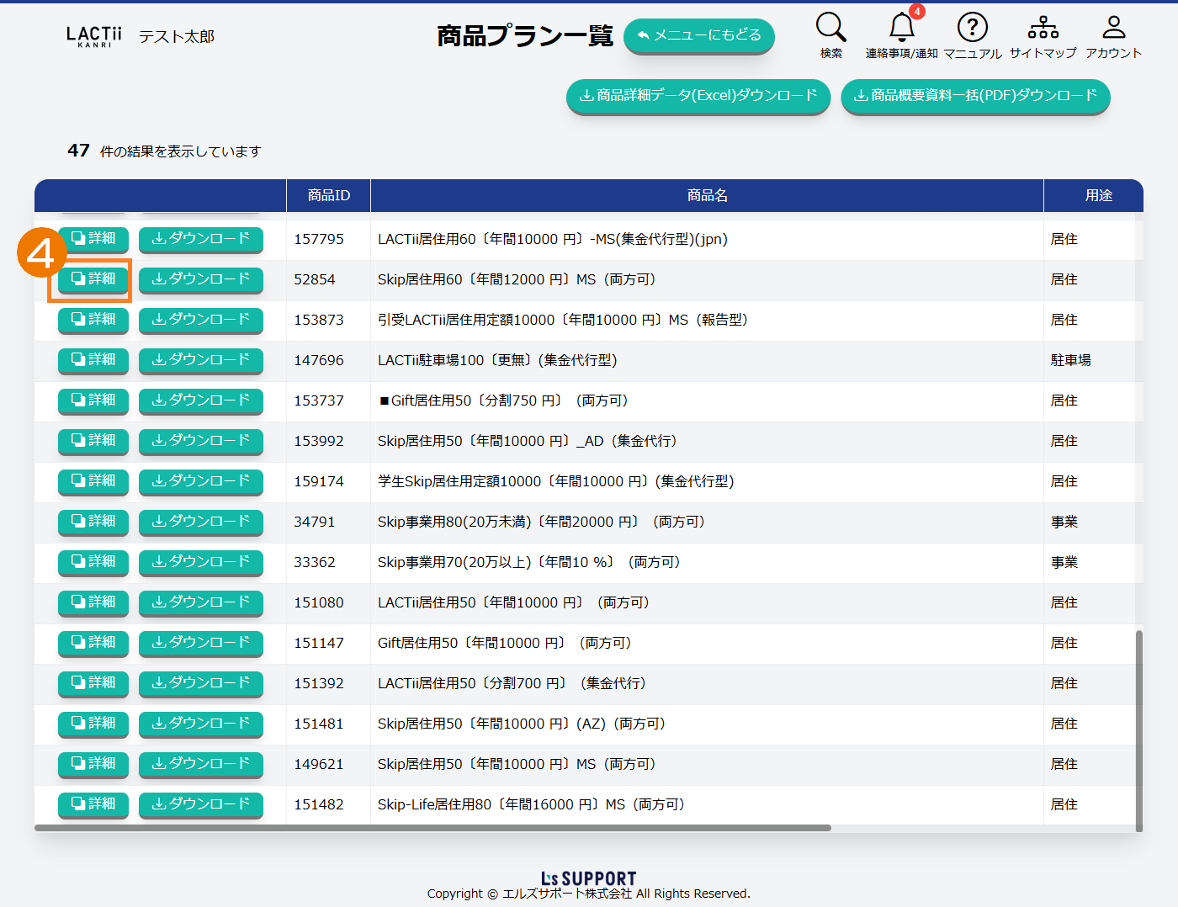Screen dimensions: 1178x907
Task: Open details for product 52854
Action: click(x=93, y=279)
